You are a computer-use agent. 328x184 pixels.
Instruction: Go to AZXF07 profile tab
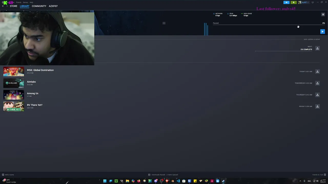pyautogui.click(x=53, y=6)
